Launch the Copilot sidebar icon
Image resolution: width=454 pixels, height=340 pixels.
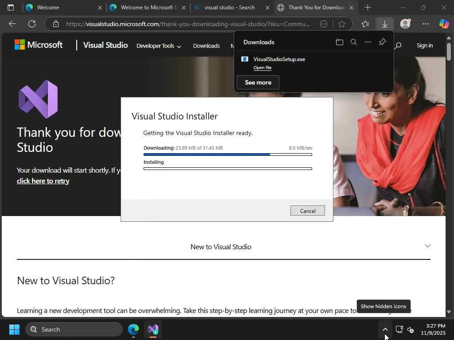444,24
